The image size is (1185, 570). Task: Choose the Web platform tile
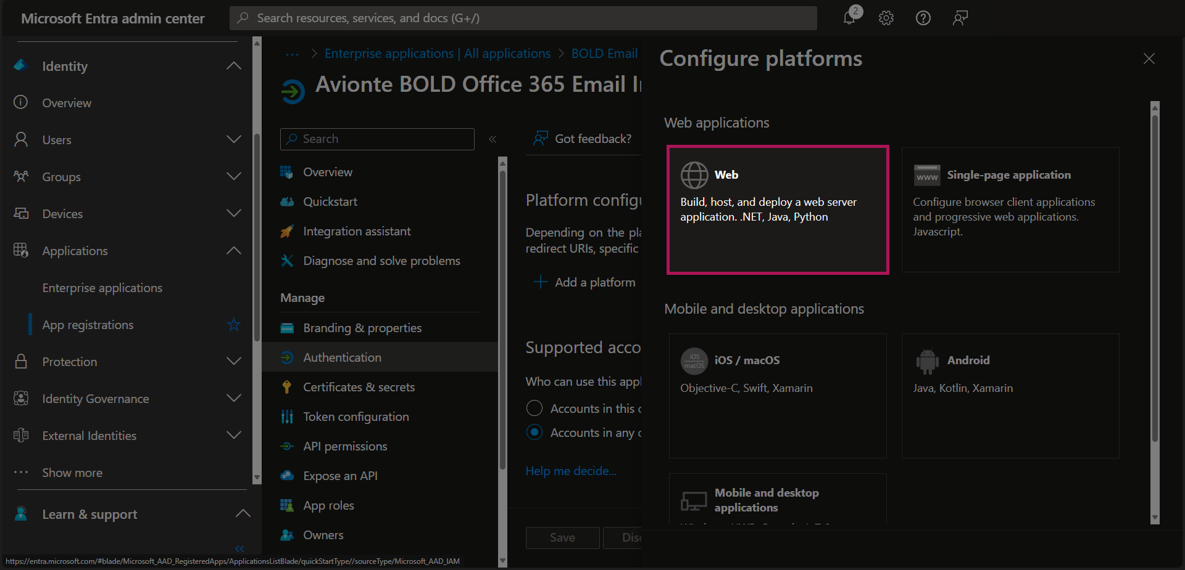tap(777, 210)
